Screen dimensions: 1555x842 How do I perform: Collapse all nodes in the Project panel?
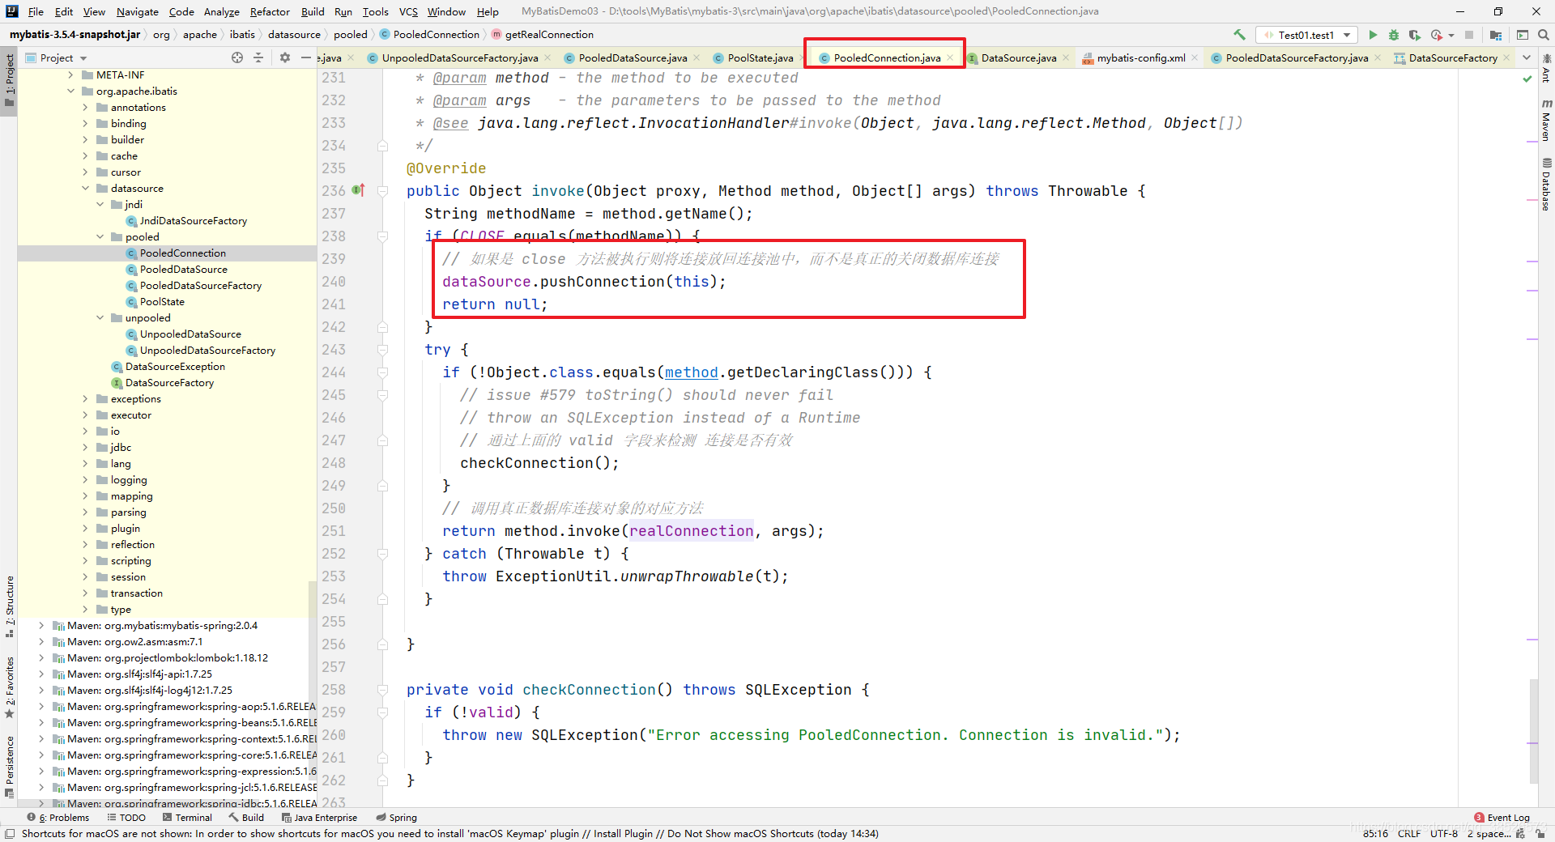tap(258, 57)
